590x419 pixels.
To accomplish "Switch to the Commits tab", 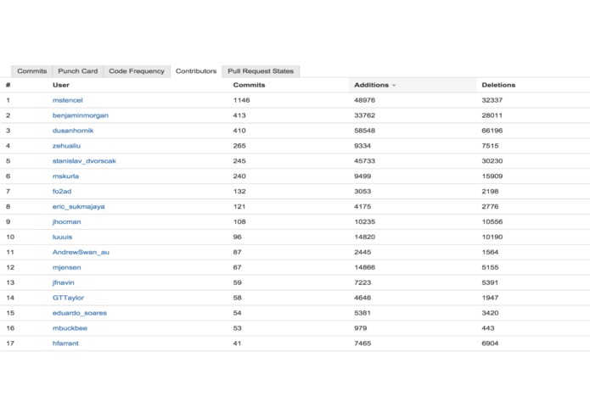I will (32, 71).
